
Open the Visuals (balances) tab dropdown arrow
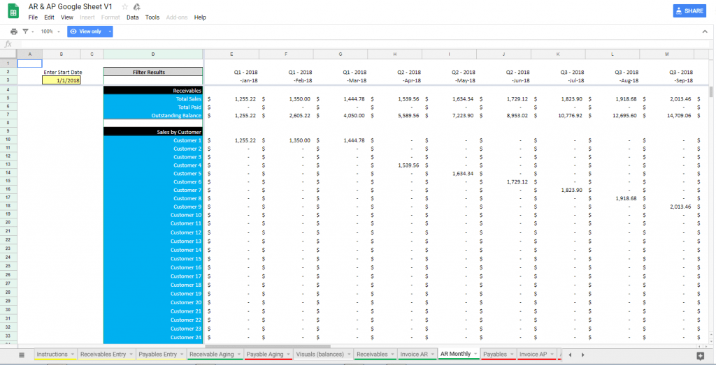349,354
